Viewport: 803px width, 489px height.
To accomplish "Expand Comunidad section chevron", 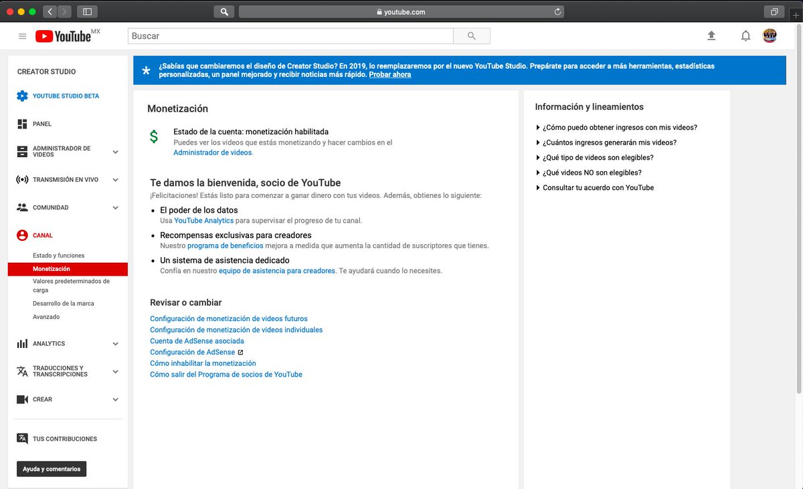I will point(115,207).
